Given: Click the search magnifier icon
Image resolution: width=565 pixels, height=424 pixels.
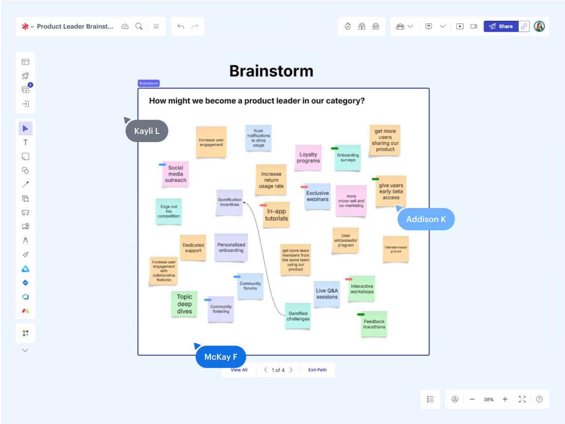Looking at the screenshot, I should point(139,26).
